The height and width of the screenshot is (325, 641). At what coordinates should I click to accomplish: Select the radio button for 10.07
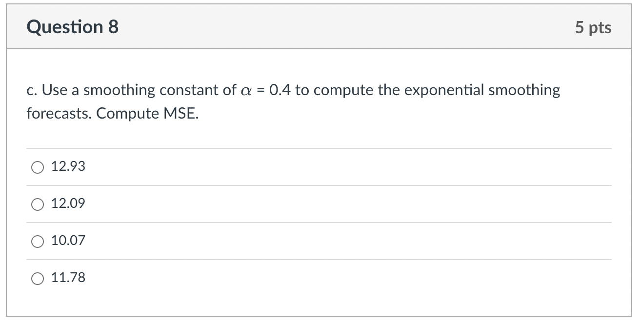click(37, 241)
